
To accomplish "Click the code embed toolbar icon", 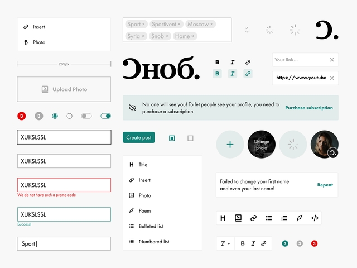I will tap(315, 218).
